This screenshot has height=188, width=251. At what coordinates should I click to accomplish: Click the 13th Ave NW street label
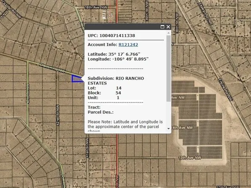(190, 158)
